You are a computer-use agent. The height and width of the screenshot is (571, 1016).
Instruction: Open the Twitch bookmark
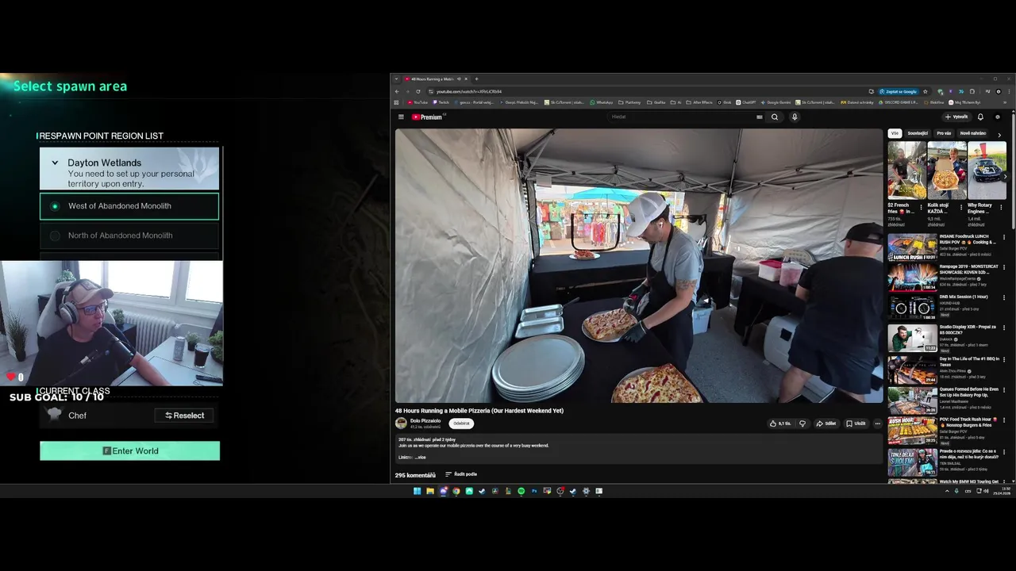[x=441, y=102]
